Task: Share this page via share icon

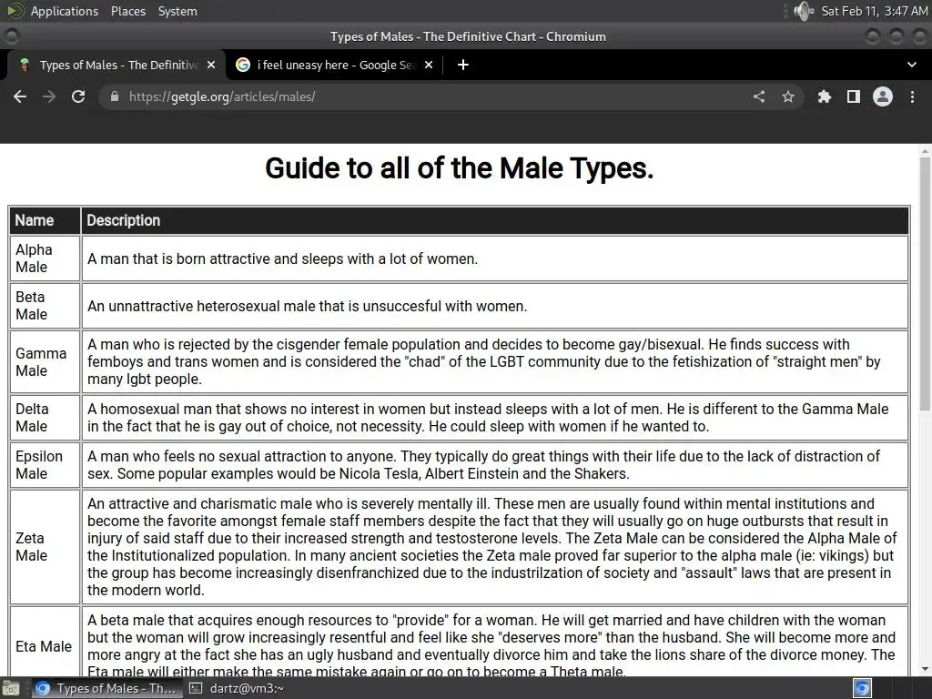Action: point(759,96)
